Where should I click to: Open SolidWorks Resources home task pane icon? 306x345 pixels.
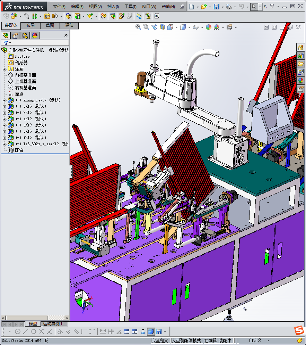[x=300, y=47]
